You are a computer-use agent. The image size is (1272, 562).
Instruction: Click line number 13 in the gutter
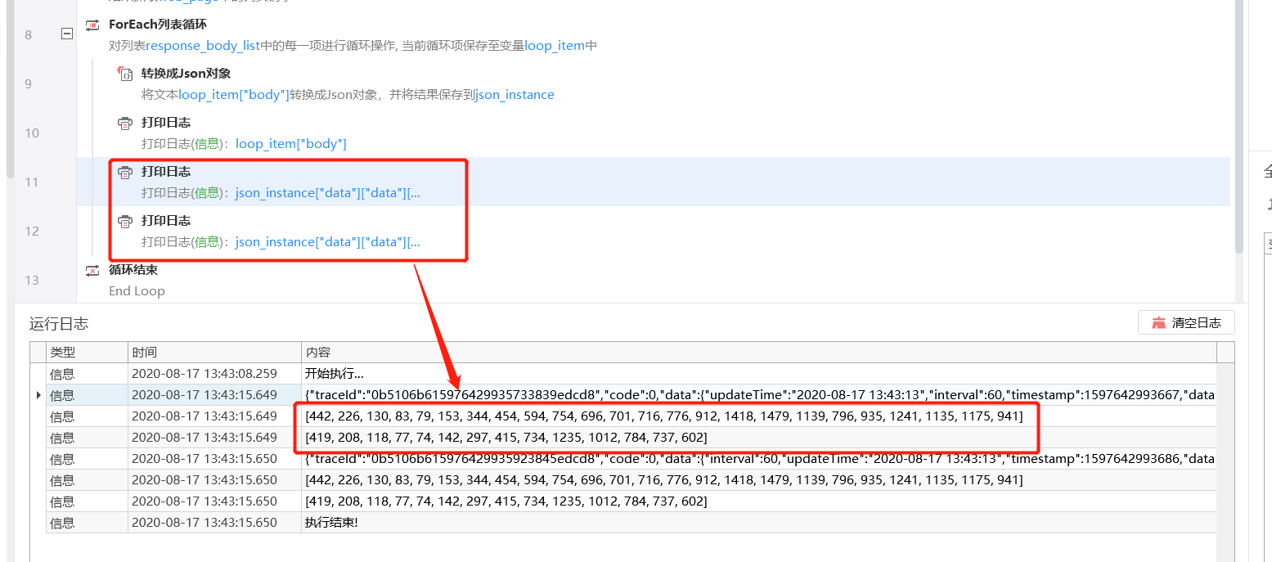[x=32, y=280]
